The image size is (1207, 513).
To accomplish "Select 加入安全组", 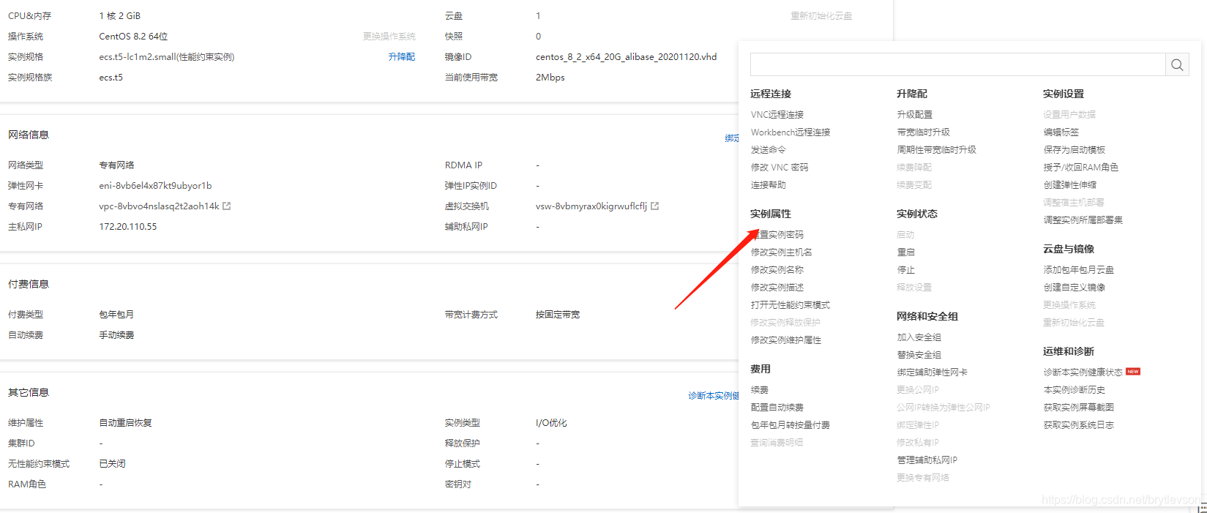I will (919, 337).
